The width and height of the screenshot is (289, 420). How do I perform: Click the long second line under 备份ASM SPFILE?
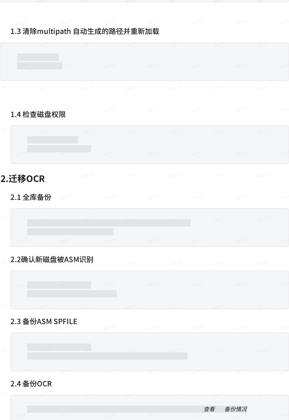pyautogui.click(x=107, y=356)
